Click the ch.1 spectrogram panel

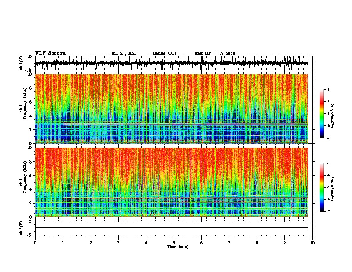coord(172,108)
